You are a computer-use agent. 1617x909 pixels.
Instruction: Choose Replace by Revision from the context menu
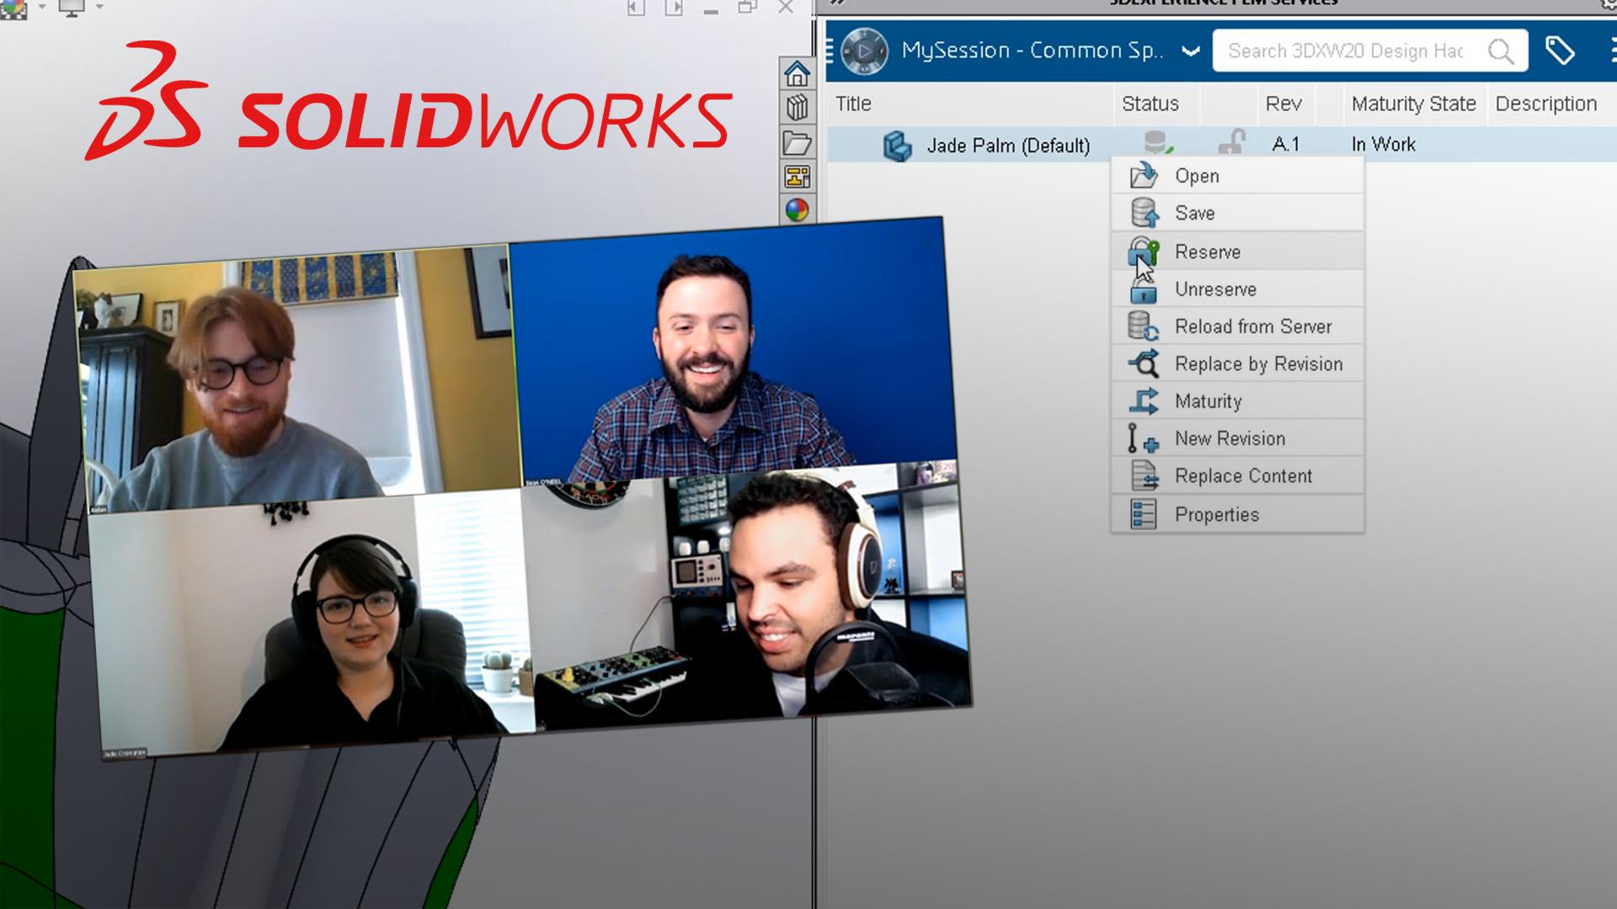coord(1258,364)
